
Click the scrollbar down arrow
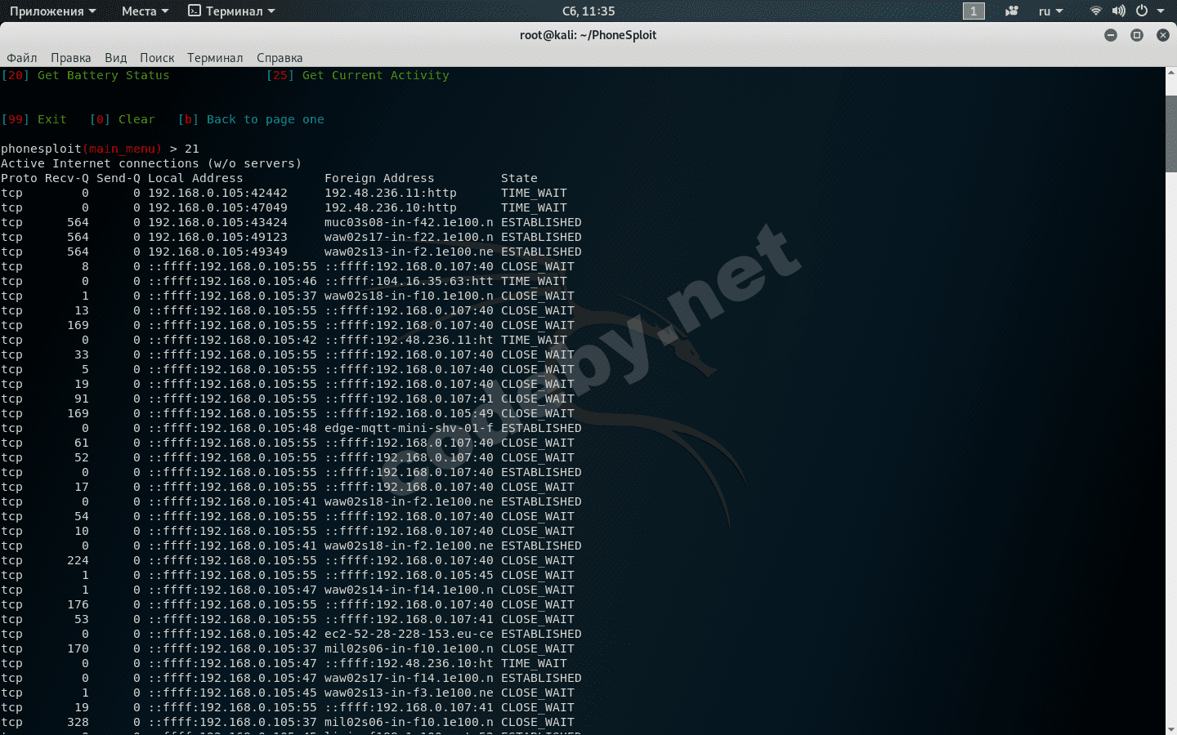[x=1170, y=729]
